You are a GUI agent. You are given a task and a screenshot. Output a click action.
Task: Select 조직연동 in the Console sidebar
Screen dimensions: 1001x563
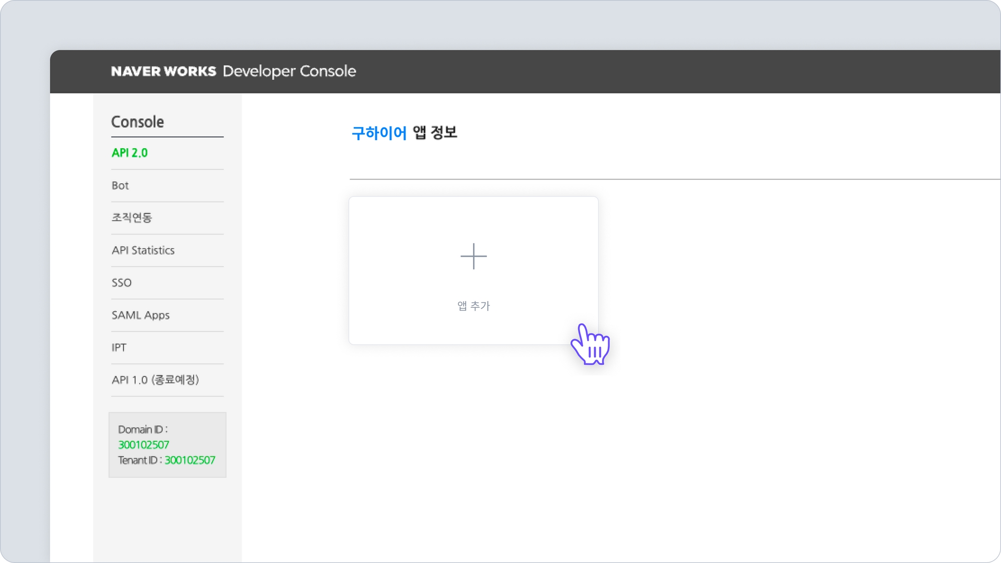(132, 218)
